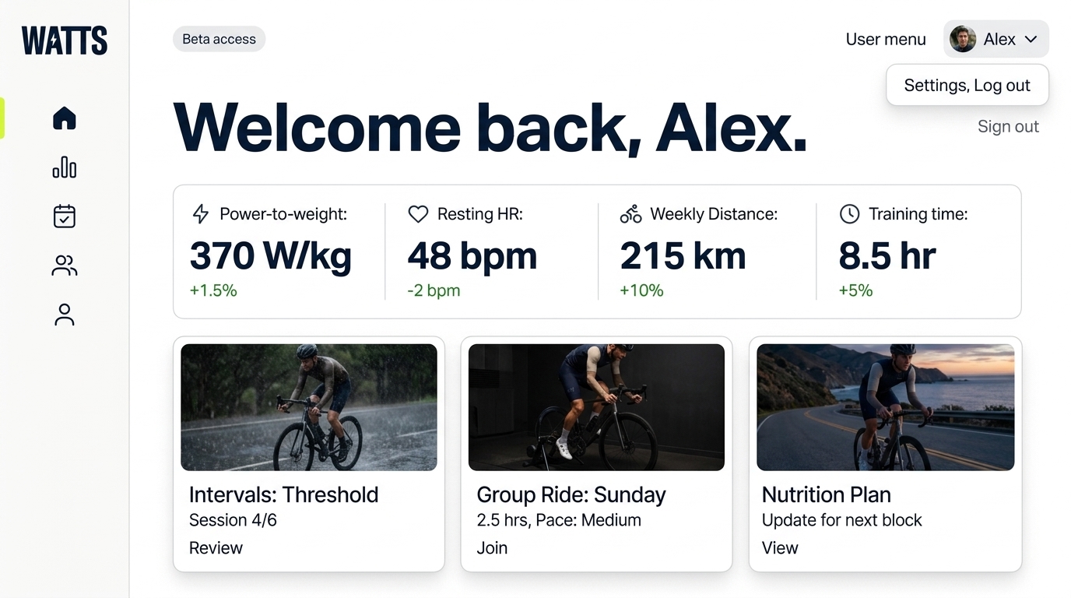Click the lightning bolt Power-to-weight icon
Viewport: 1071px width, 598px height.
(x=201, y=214)
